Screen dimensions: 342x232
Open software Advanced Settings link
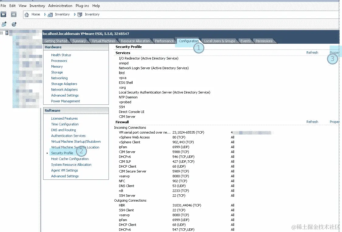pos(65,176)
